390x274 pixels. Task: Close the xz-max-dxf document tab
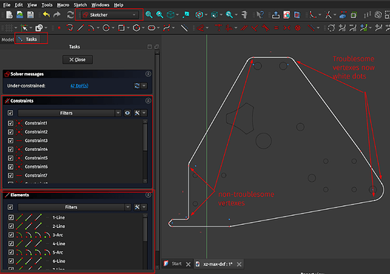(x=239, y=264)
